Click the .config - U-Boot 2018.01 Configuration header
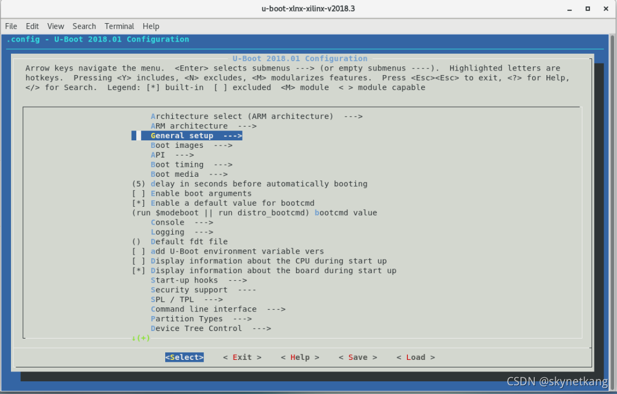 point(98,39)
